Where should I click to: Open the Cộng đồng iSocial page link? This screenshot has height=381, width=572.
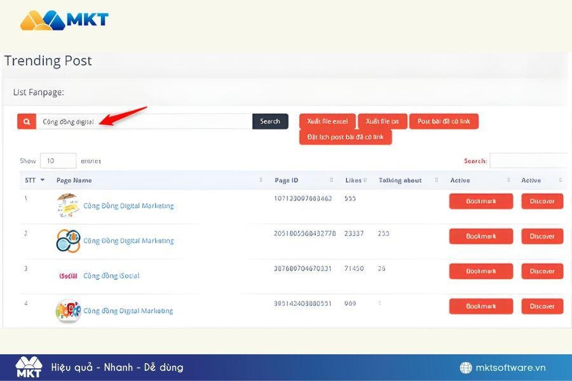111,276
